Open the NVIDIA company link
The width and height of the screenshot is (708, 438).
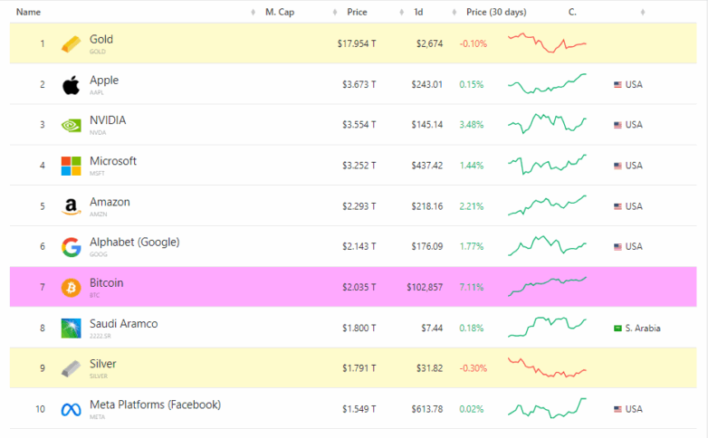(x=108, y=120)
